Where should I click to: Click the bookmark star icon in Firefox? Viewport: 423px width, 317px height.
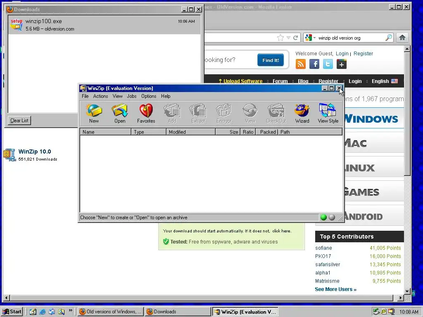[280, 38]
